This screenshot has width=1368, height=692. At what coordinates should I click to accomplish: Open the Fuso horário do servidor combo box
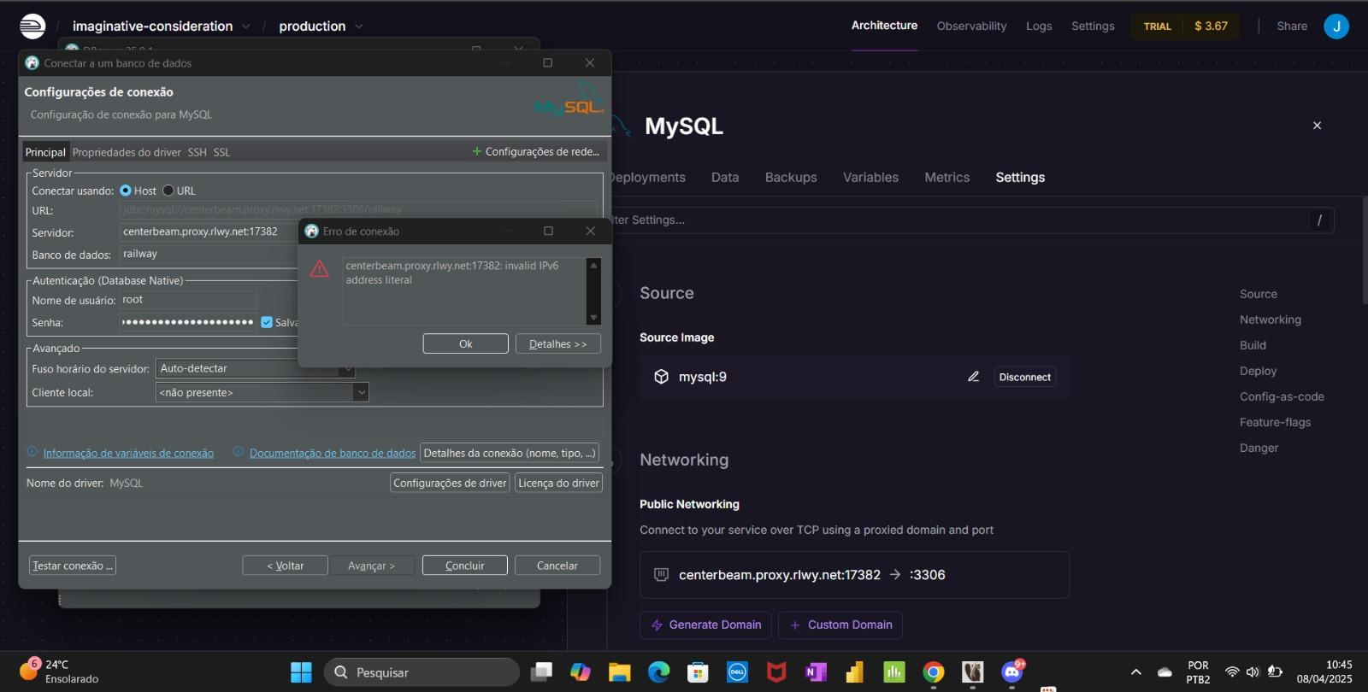coord(255,368)
